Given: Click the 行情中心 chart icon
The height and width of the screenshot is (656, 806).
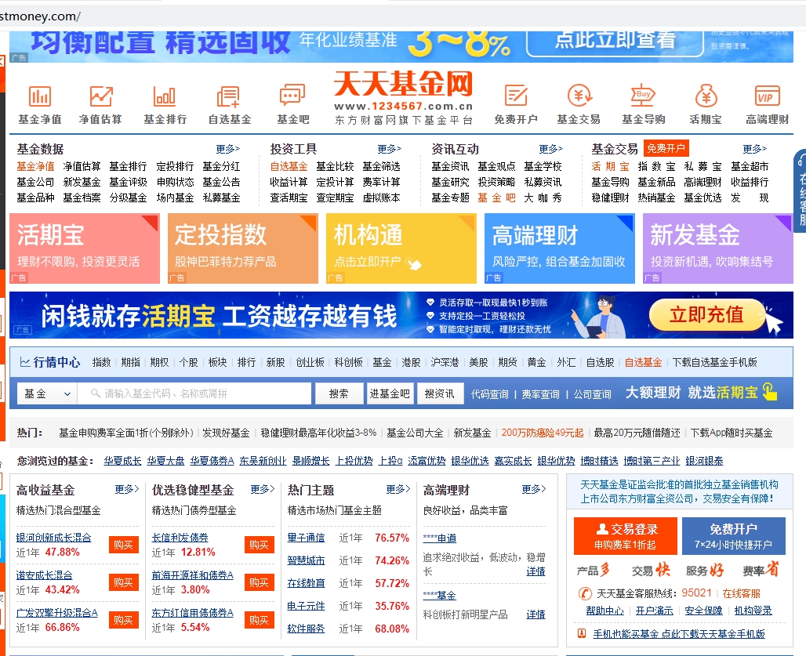Looking at the screenshot, I should pyautogui.click(x=24, y=361).
